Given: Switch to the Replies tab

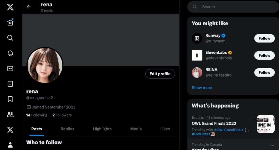Looking at the screenshot, I should tap(67, 129).
